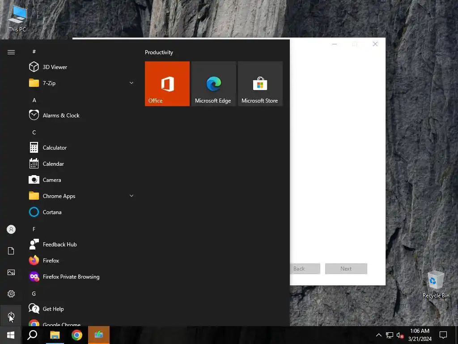Open Settings gear in Start sidebar
The width and height of the screenshot is (458, 344).
click(x=11, y=294)
